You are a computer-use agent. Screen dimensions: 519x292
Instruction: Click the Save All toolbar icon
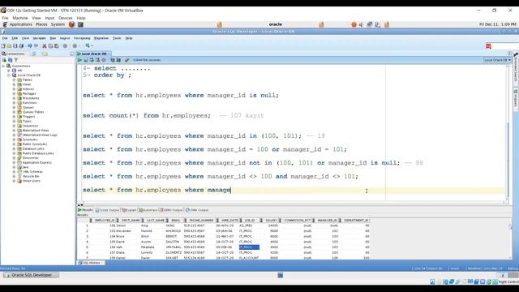click(x=21, y=45)
